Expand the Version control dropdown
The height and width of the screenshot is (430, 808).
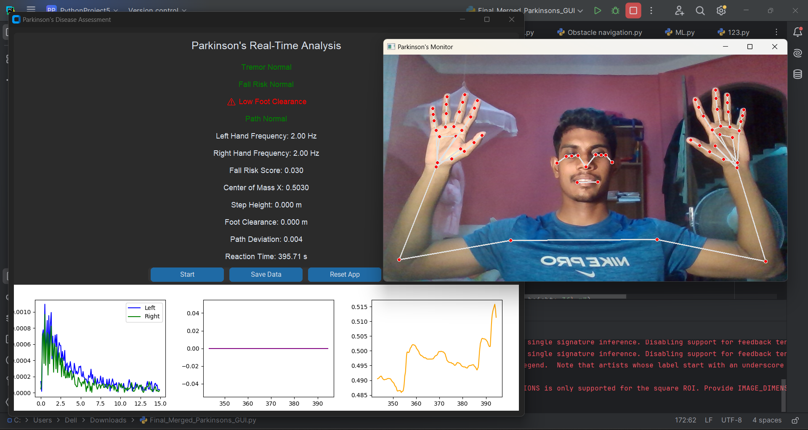pos(157,10)
